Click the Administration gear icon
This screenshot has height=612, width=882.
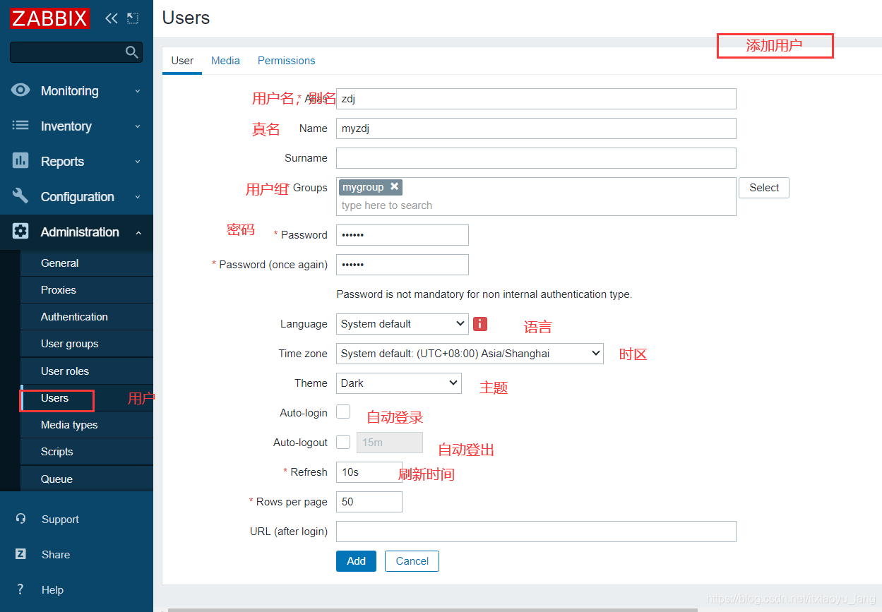tap(20, 232)
